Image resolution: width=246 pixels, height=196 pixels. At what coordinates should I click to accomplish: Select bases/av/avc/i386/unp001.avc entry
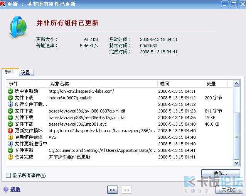point(78,124)
